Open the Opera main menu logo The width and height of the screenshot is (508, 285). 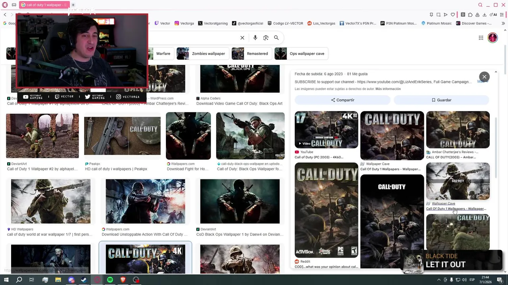5,5
